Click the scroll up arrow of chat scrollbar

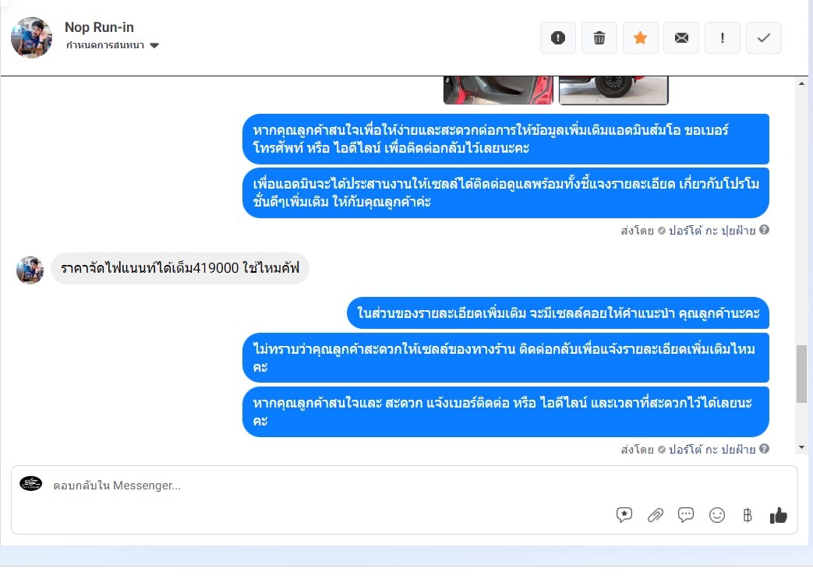801,83
